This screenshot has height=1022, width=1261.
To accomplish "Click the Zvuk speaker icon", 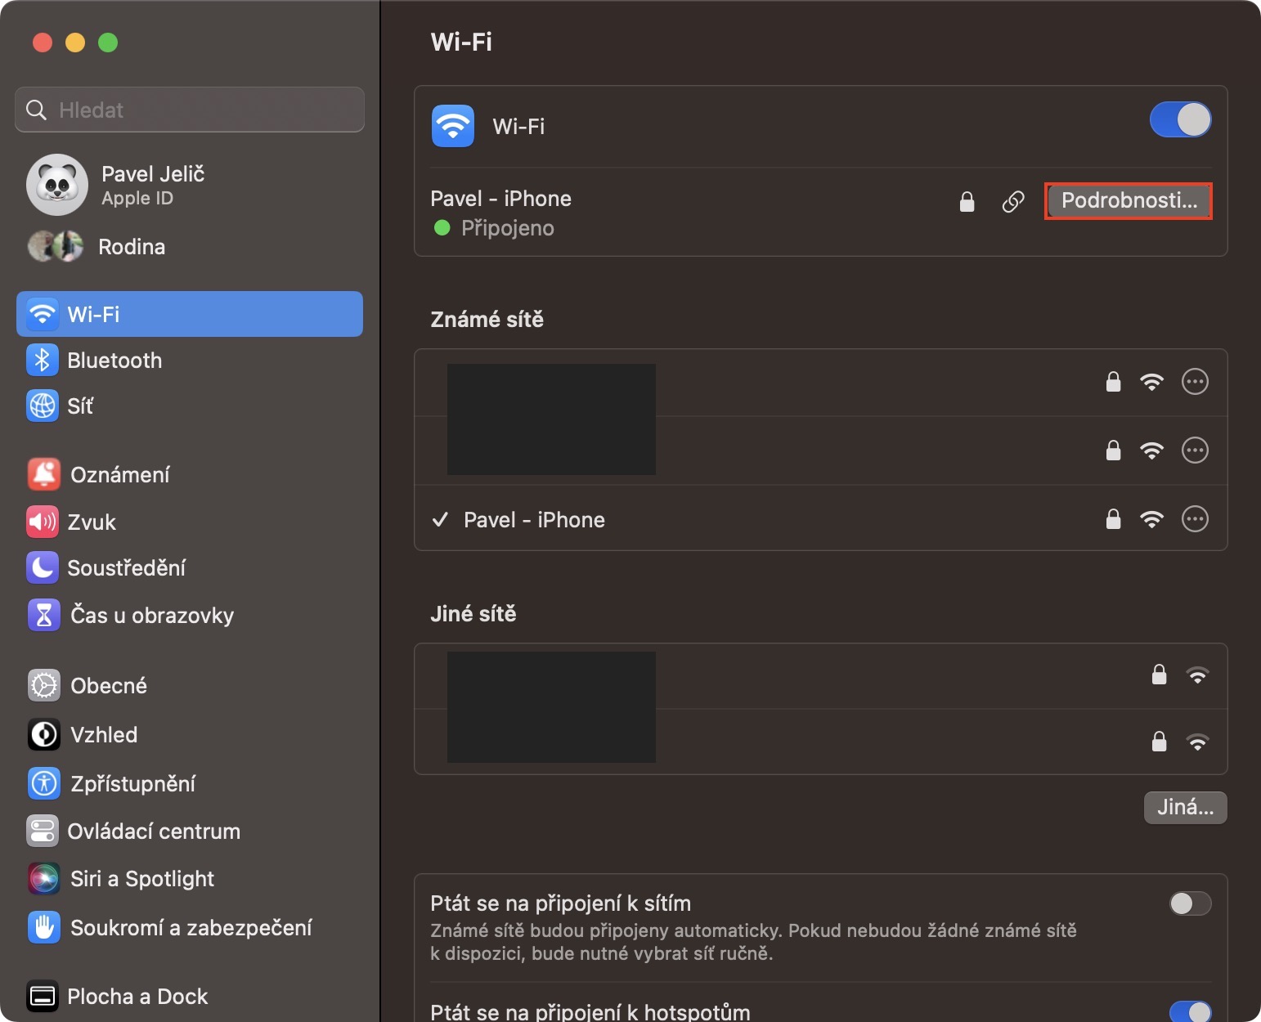I will (x=43, y=522).
